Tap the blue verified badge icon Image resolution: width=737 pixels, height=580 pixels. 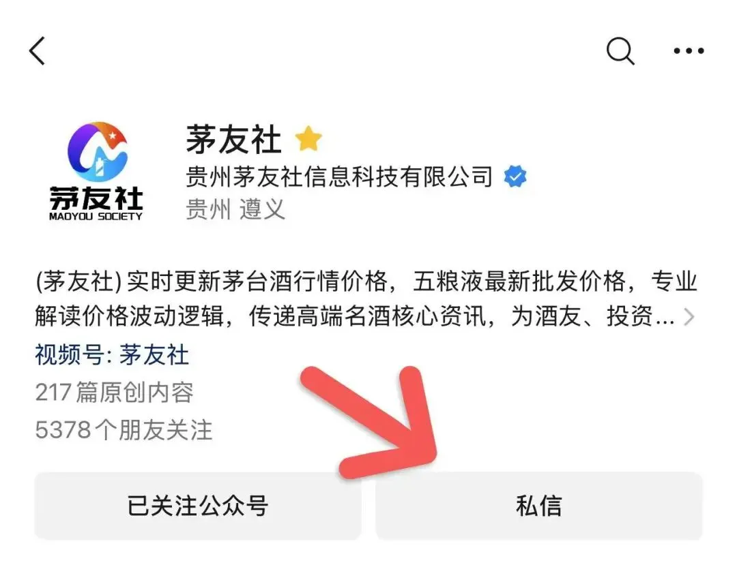pyautogui.click(x=515, y=177)
